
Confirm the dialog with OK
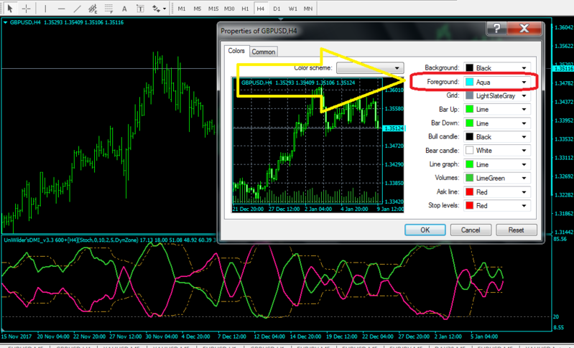click(x=425, y=230)
